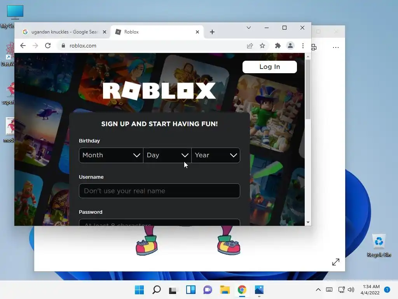Select the Roblox tab
Screen dimensions: 398x299
point(157,32)
